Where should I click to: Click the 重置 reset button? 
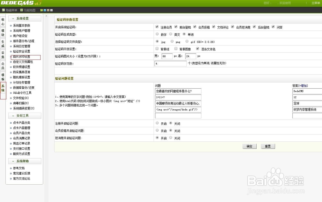[268, 146]
